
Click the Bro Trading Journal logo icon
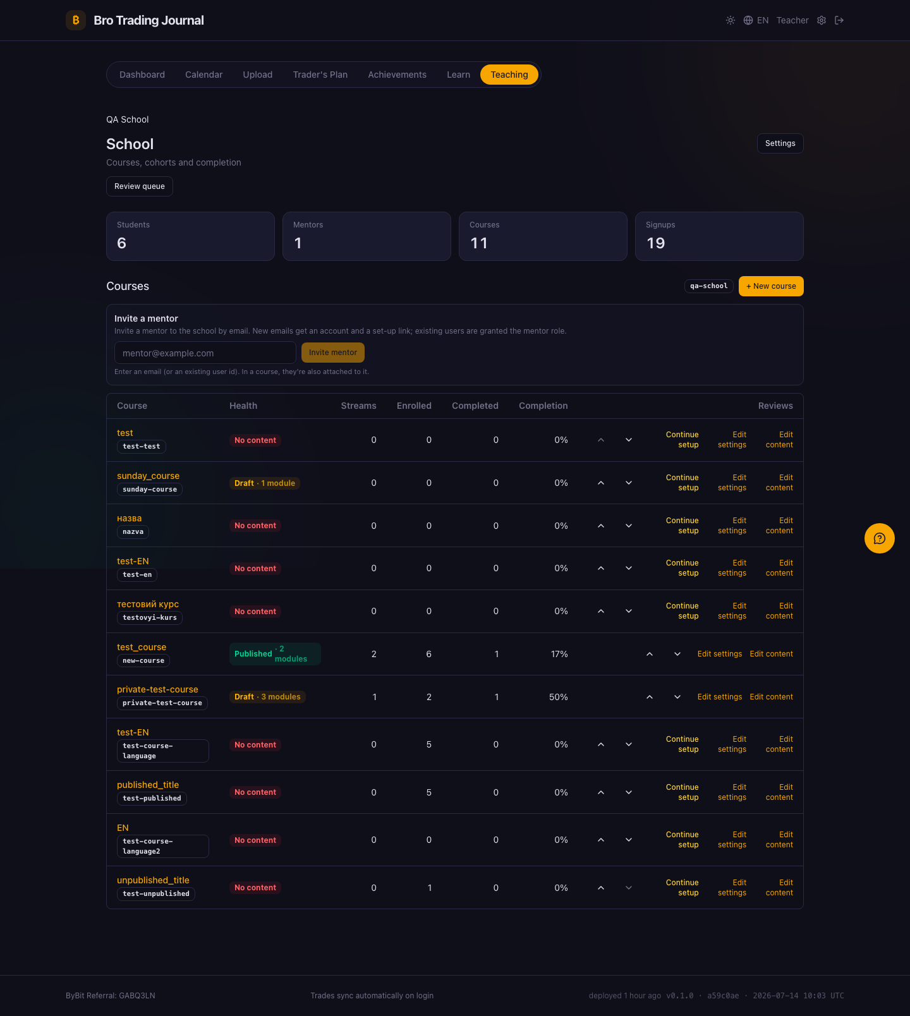click(x=76, y=20)
